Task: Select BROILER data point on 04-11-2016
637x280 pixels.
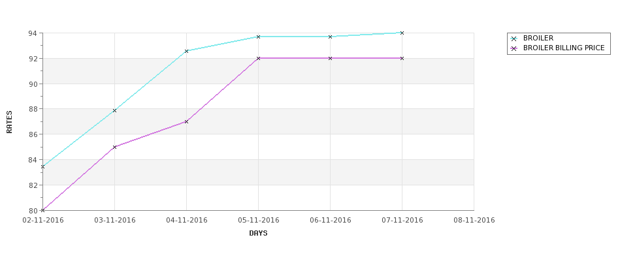Action: (x=186, y=51)
